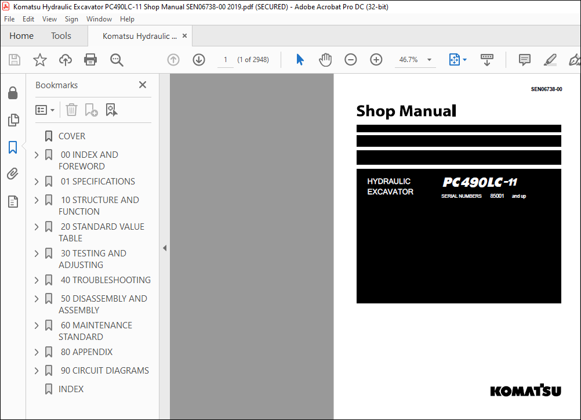
Task: Open the Attachments paperclip panel
Action: (13, 174)
